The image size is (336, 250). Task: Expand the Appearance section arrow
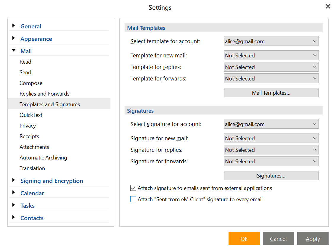pyautogui.click(x=14, y=38)
